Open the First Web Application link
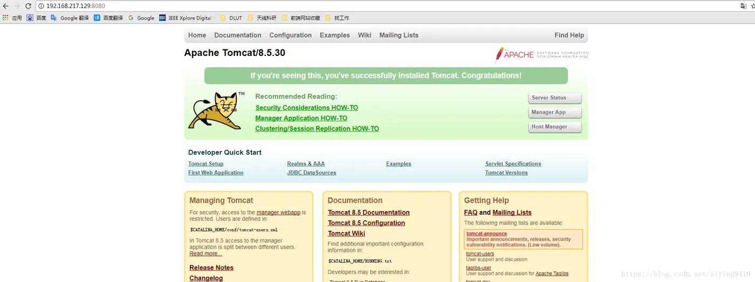Viewport: 755px width, 282px height. pyautogui.click(x=216, y=173)
